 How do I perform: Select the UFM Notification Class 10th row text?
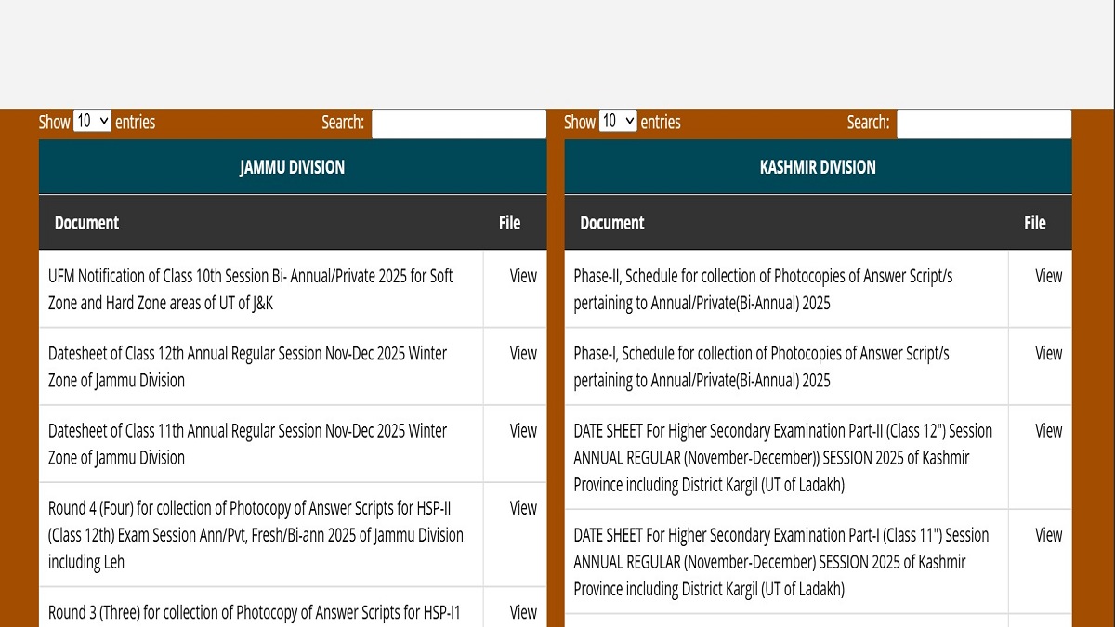251,289
